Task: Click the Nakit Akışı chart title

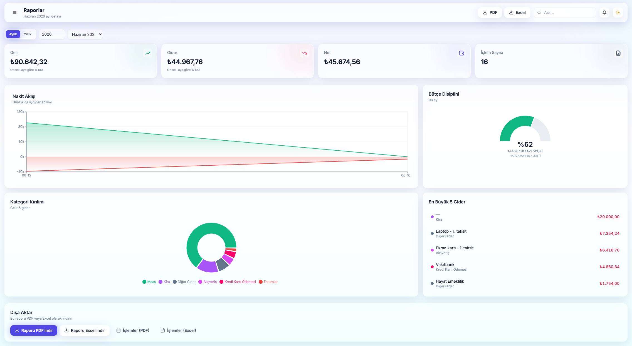Action: (x=24, y=96)
